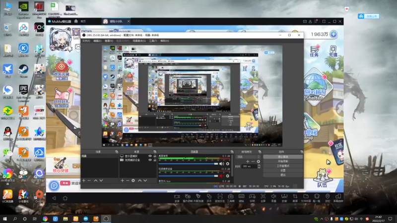This screenshot has width=397, height=223.
Task: Open desktop audio settings gear in mixer
Action: pyautogui.click(x=228, y=164)
